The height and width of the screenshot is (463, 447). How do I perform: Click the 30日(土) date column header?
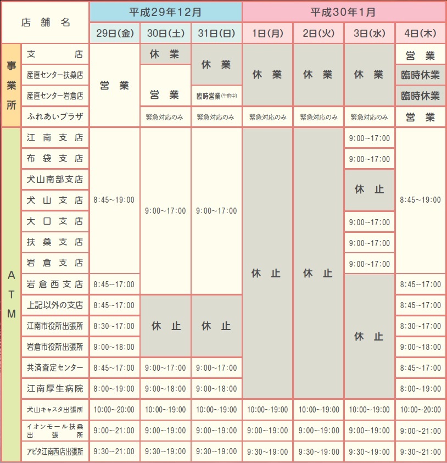[165, 33]
